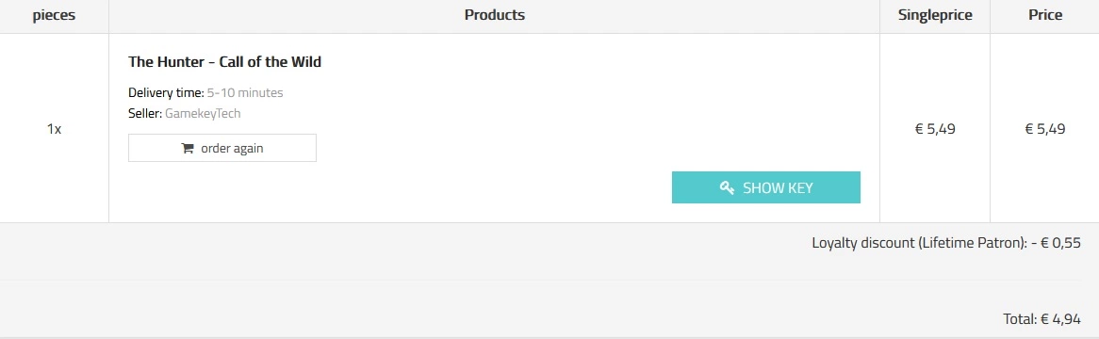
Task: Select the Singleprice column header
Action: pos(935,15)
